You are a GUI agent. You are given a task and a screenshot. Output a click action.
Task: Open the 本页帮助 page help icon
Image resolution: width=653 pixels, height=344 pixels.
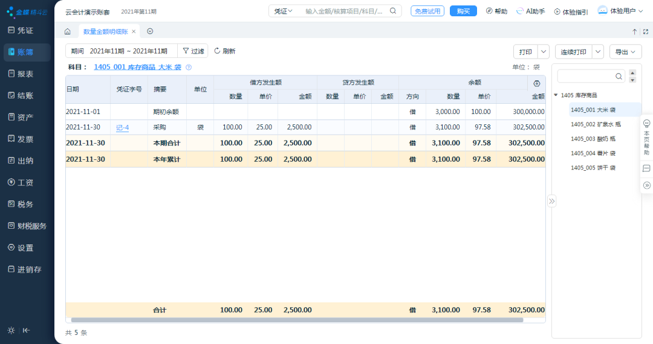tap(646, 138)
